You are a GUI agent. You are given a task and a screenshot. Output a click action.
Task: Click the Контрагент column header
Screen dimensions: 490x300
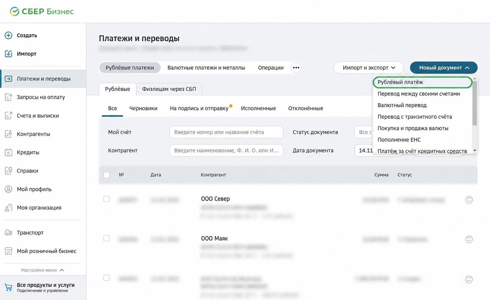point(213,175)
